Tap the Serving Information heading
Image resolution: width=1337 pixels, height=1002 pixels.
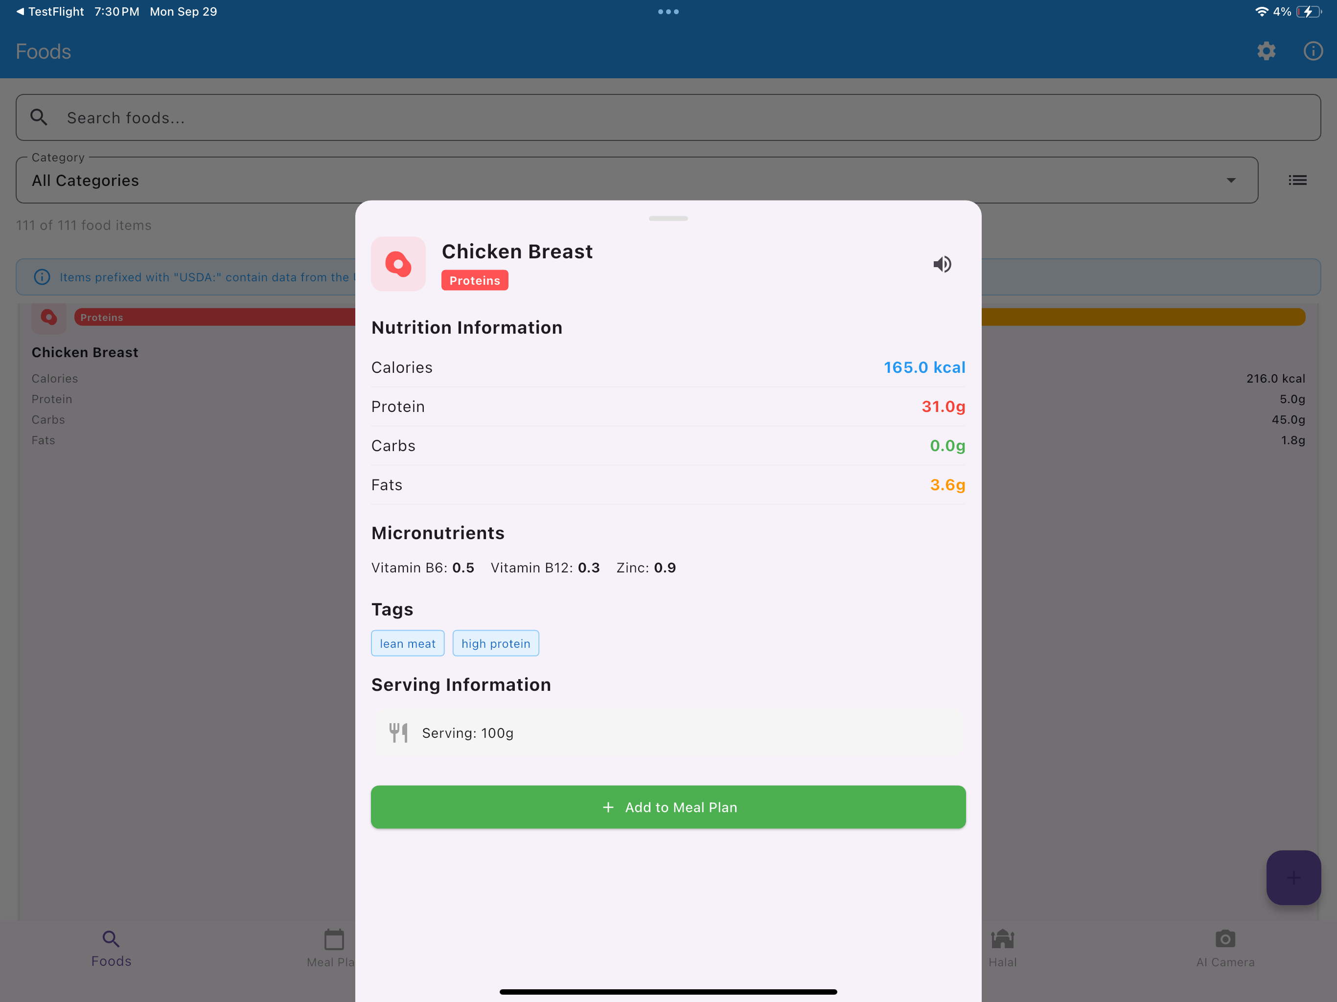click(461, 685)
